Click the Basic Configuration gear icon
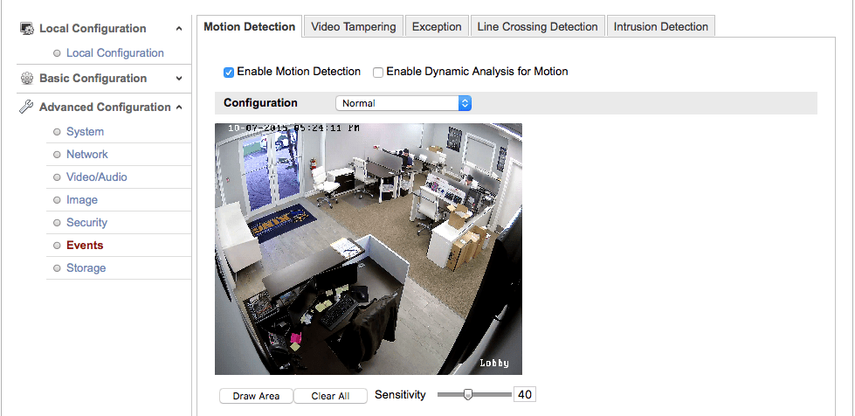The height and width of the screenshot is (416, 855). pyautogui.click(x=27, y=78)
